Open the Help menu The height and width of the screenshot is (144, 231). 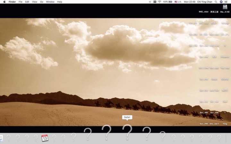click(x=60, y=2)
